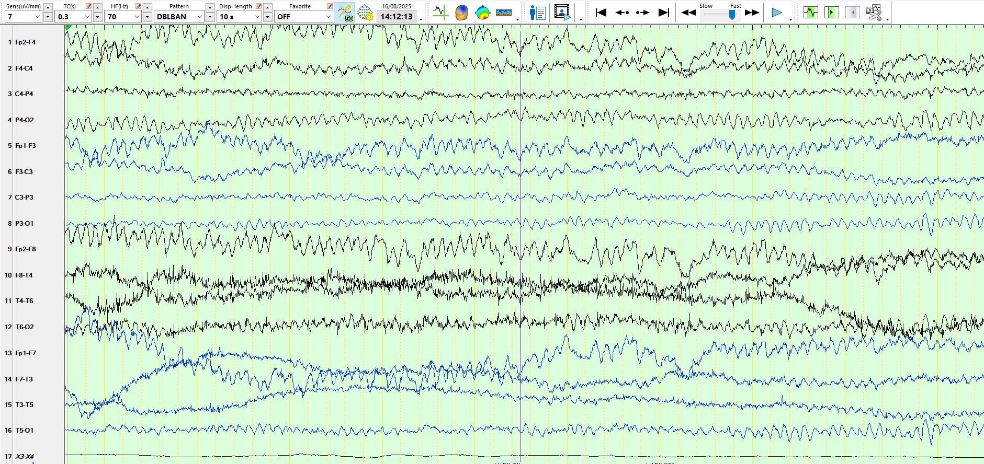The width and height of the screenshot is (984, 464).
Task: Click the pencil edit icon beside Disp. length
Action: point(258,6)
